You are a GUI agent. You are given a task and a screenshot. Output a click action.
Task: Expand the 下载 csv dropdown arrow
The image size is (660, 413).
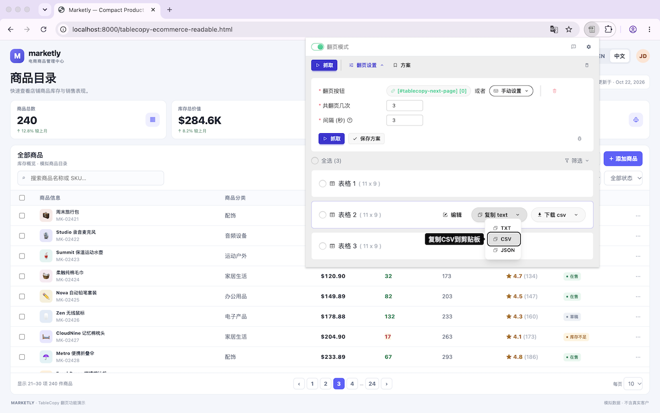[576, 215]
